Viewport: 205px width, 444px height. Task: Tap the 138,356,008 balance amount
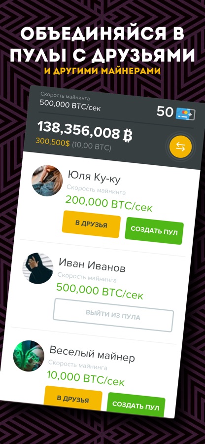click(79, 130)
